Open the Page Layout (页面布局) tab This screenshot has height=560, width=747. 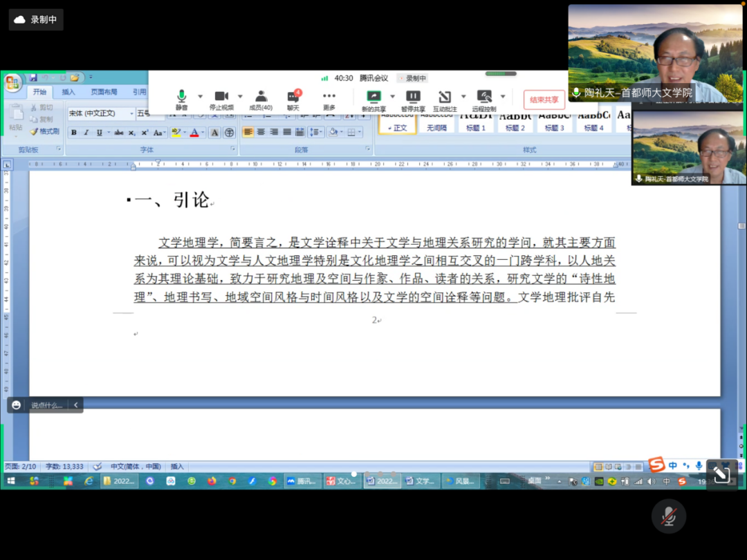point(104,92)
